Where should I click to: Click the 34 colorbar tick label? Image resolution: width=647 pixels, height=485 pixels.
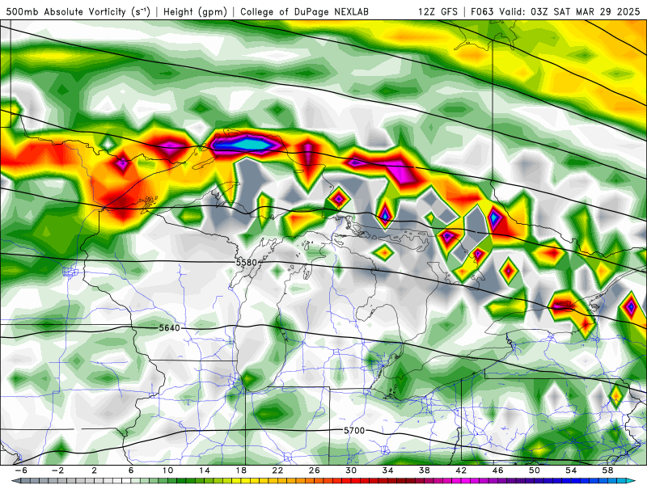(387, 470)
